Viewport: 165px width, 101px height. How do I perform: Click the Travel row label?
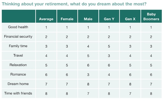click(x=18, y=55)
